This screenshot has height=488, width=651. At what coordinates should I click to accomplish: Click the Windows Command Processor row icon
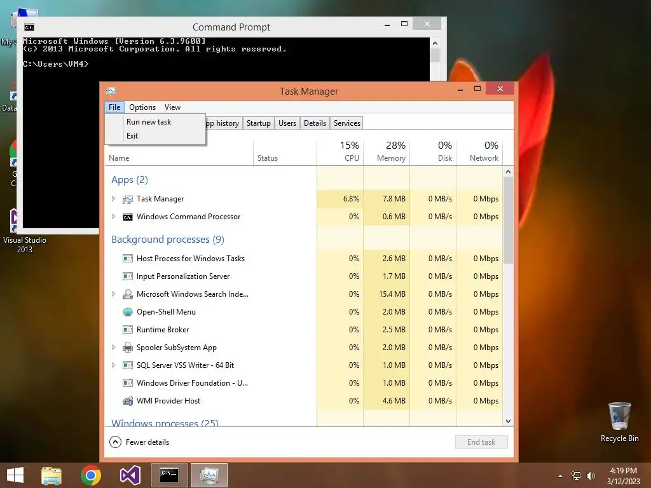[x=127, y=217]
